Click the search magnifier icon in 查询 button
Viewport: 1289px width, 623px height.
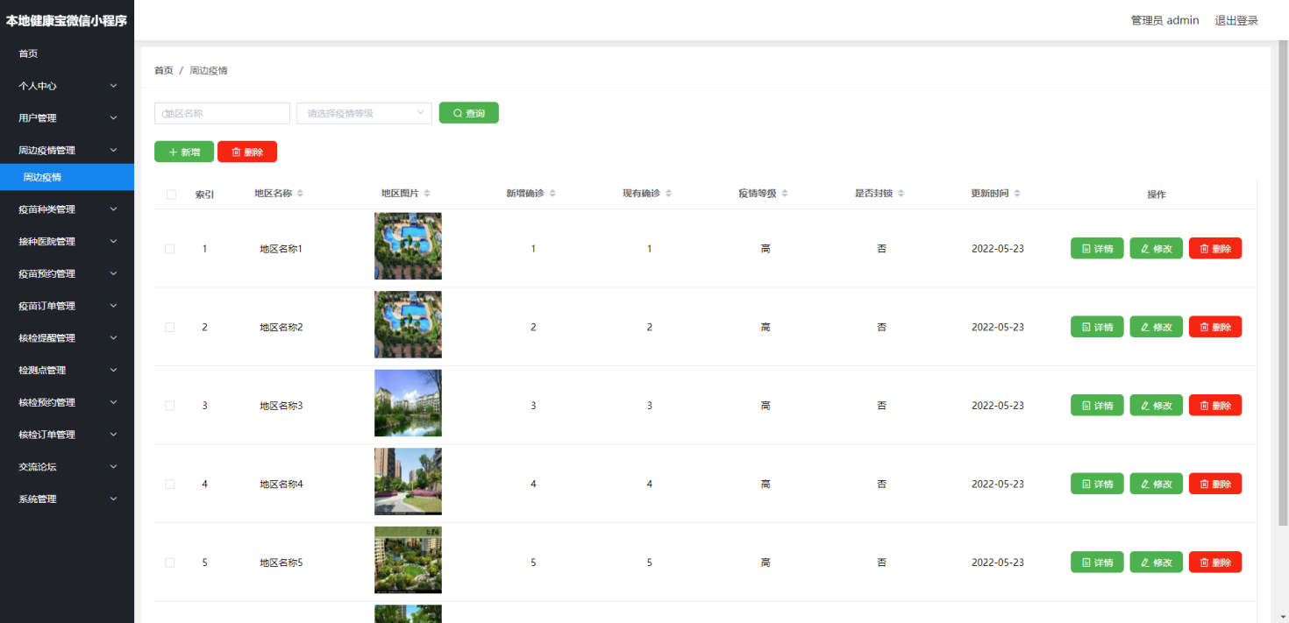(x=457, y=113)
